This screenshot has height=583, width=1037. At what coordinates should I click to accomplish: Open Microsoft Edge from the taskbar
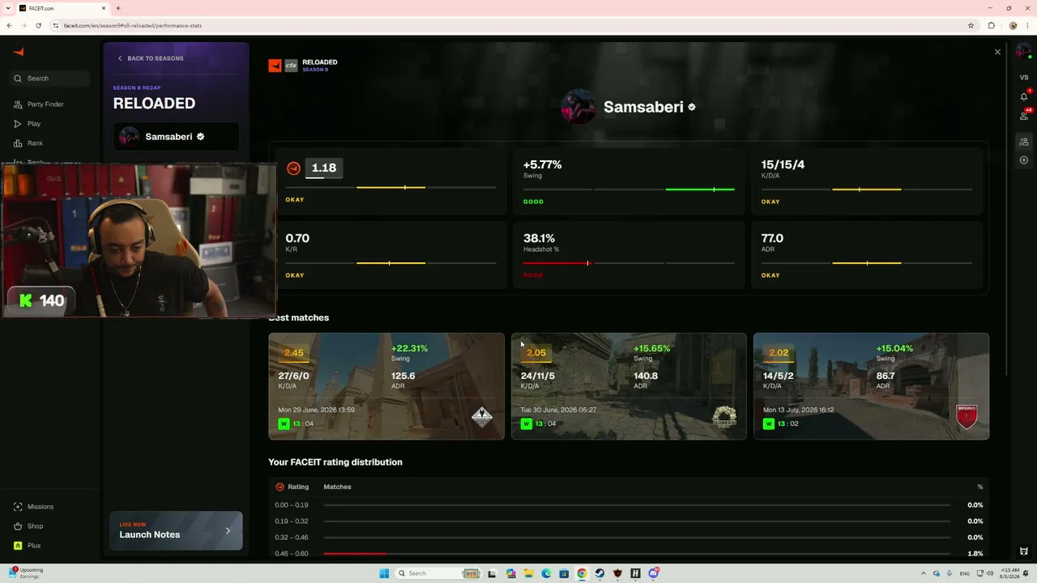546,573
